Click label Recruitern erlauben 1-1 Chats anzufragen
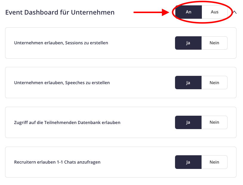Viewport: 243px width, 185px height. tap(57, 162)
